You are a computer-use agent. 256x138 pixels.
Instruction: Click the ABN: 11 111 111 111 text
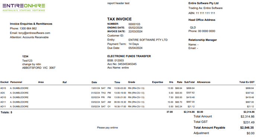[202, 13]
